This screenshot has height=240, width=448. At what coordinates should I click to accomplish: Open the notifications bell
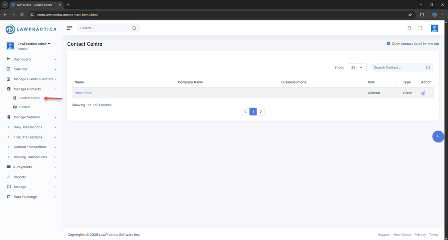409,28
